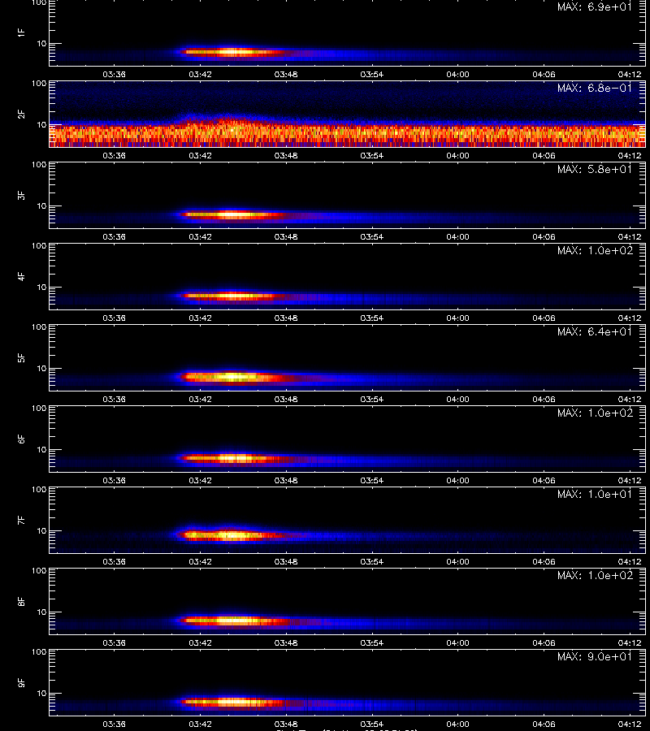Click the 5F panel axis label
This screenshot has width=650, height=731.
pyautogui.click(x=21, y=358)
